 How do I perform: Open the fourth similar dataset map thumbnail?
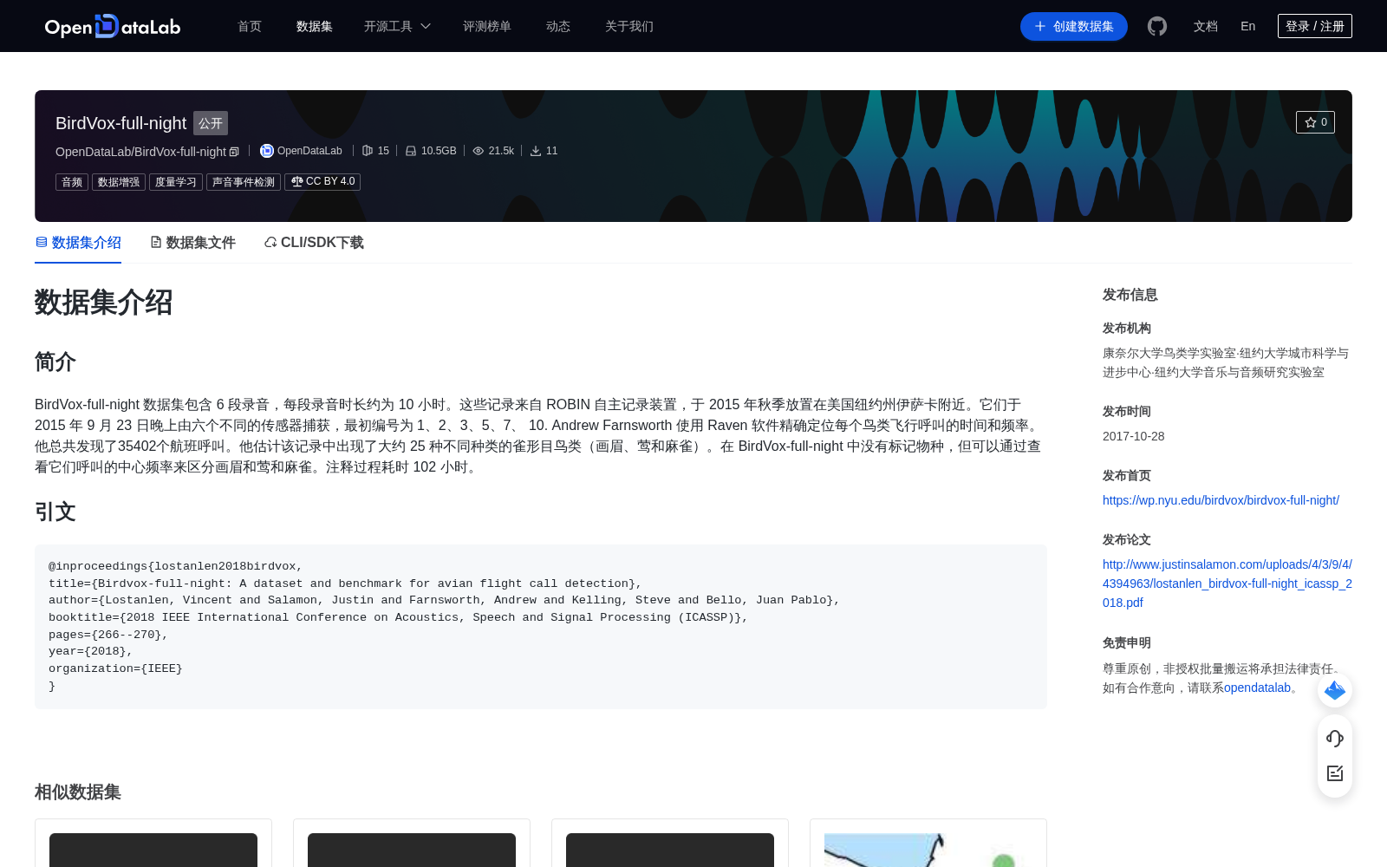click(928, 850)
